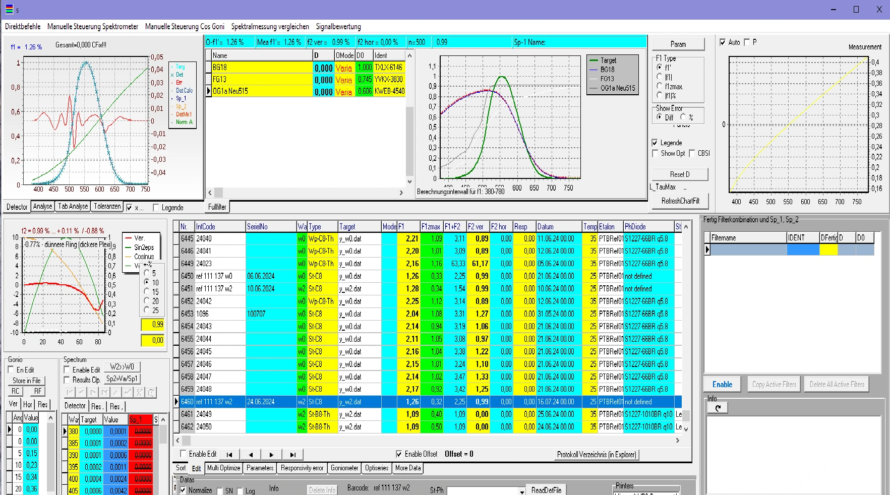Image resolution: width=890 pixels, height=495 pixels.
Task: Click the Filtername cell in filter combination grid
Action: (748, 250)
